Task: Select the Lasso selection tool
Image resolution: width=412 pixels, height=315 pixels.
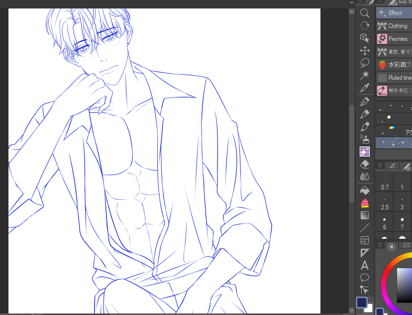Action: 364,63
